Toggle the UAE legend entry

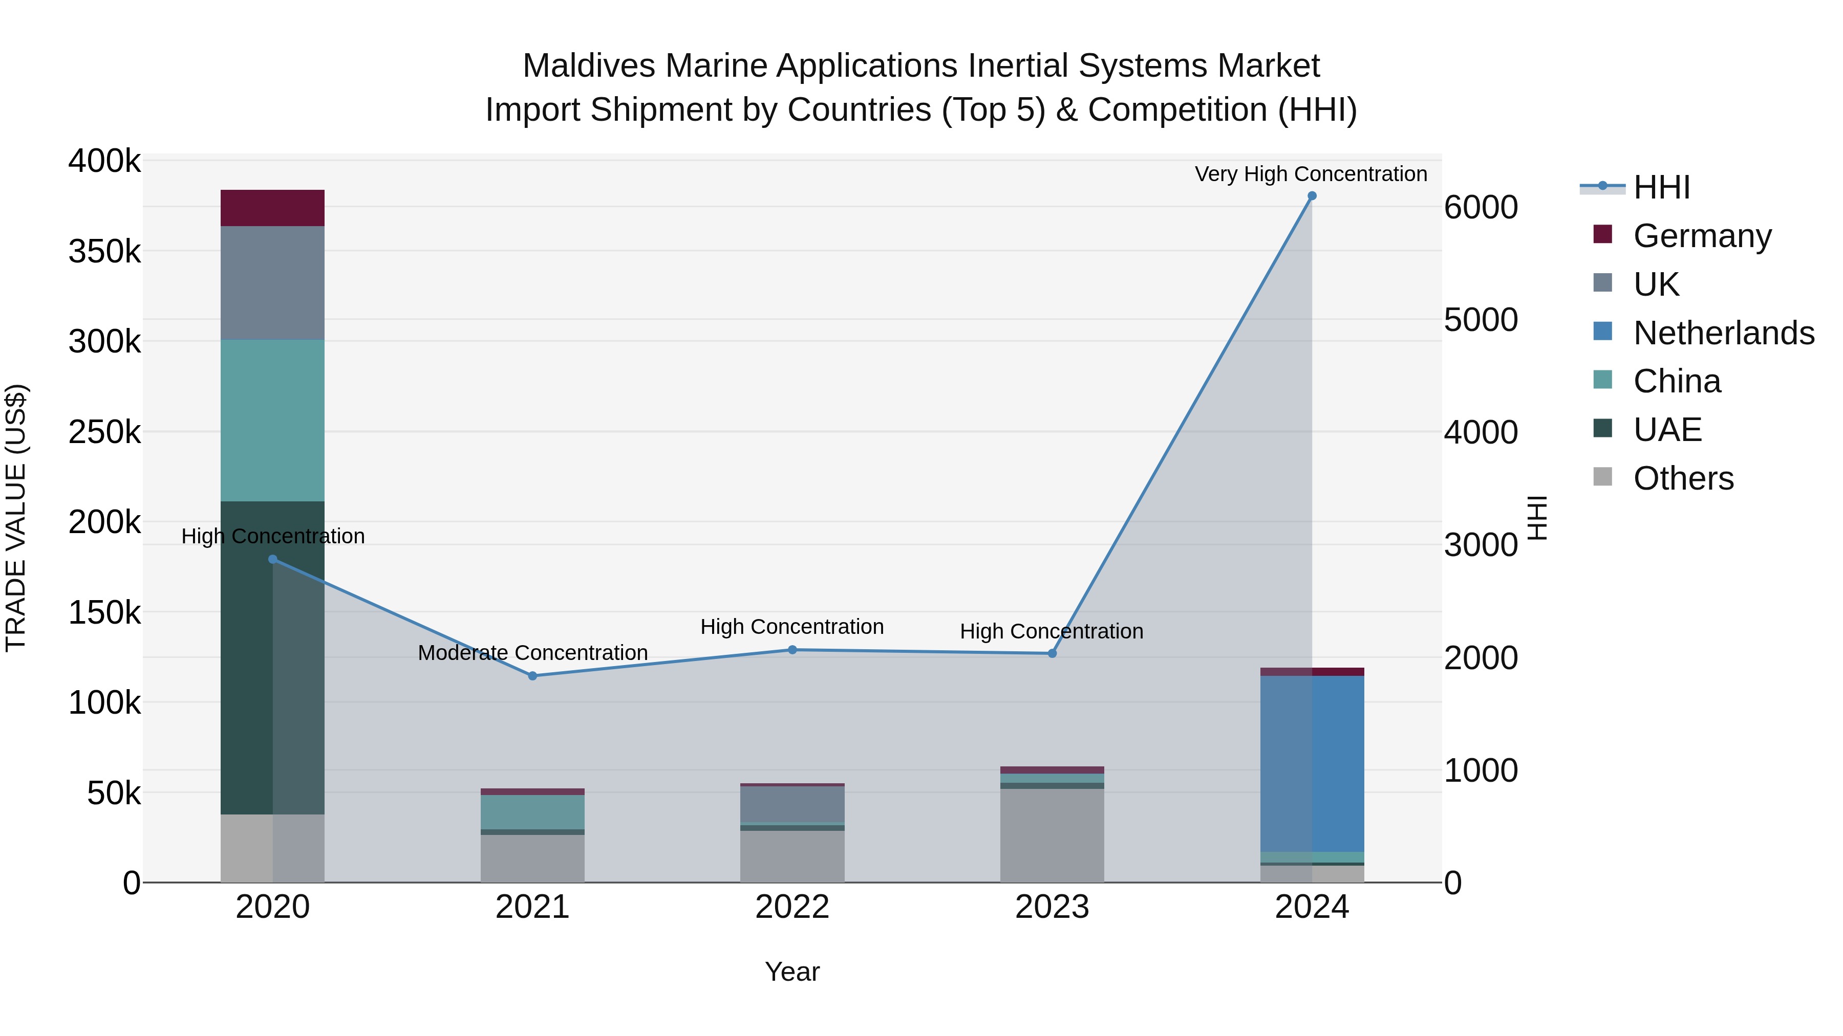1647,429
